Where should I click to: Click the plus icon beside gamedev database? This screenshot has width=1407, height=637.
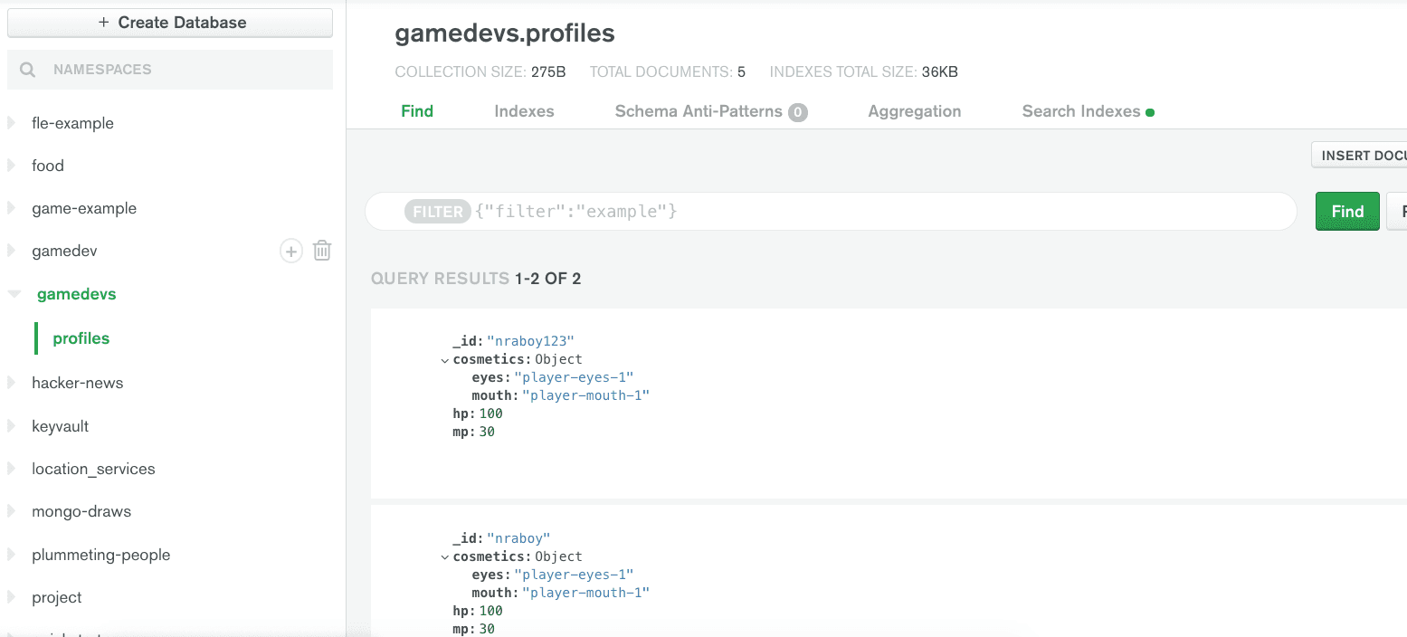(290, 251)
